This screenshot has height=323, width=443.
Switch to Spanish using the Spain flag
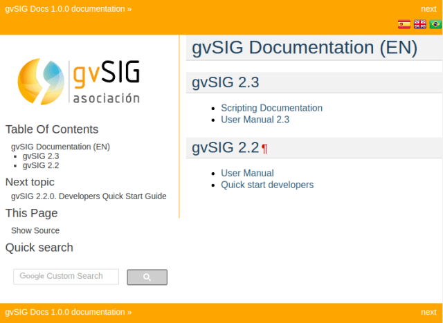click(x=404, y=24)
